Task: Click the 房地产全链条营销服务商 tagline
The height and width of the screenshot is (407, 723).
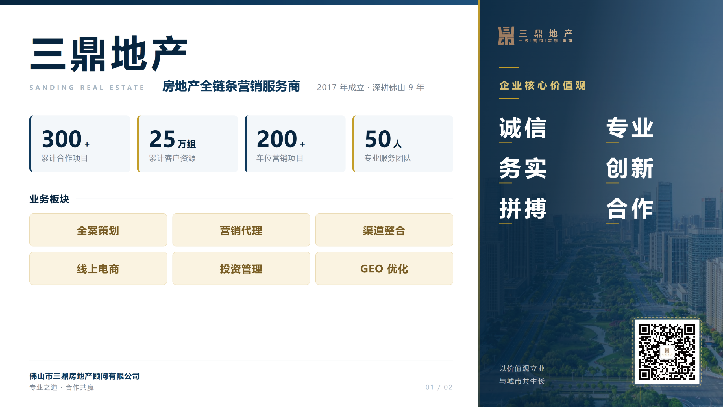Action: 231,86
